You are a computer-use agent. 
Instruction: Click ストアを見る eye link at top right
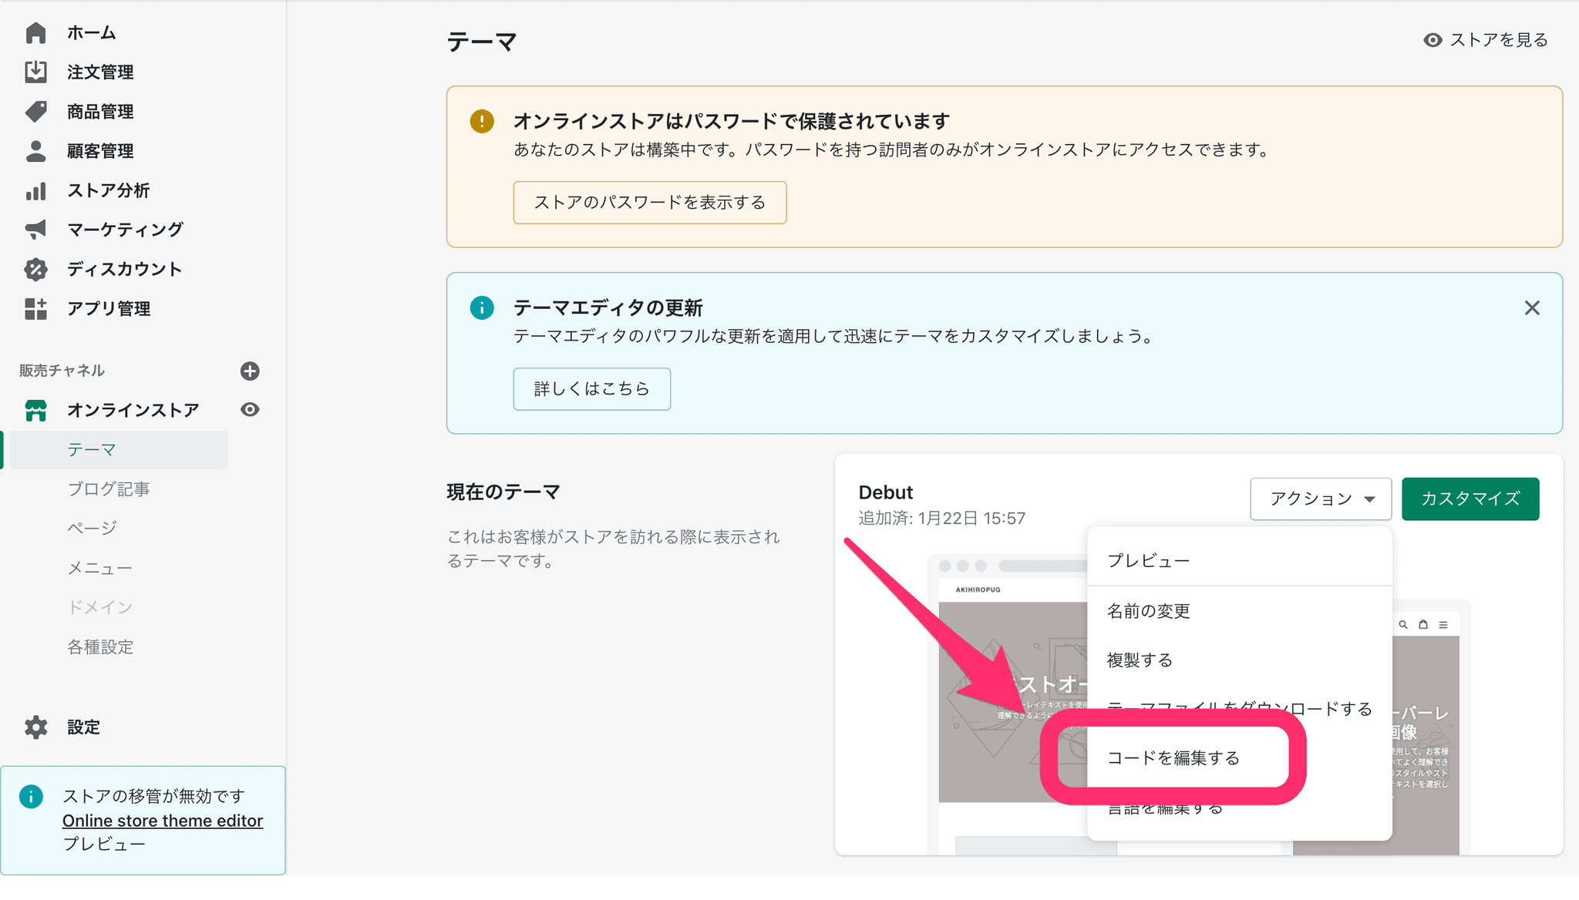tap(1485, 40)
